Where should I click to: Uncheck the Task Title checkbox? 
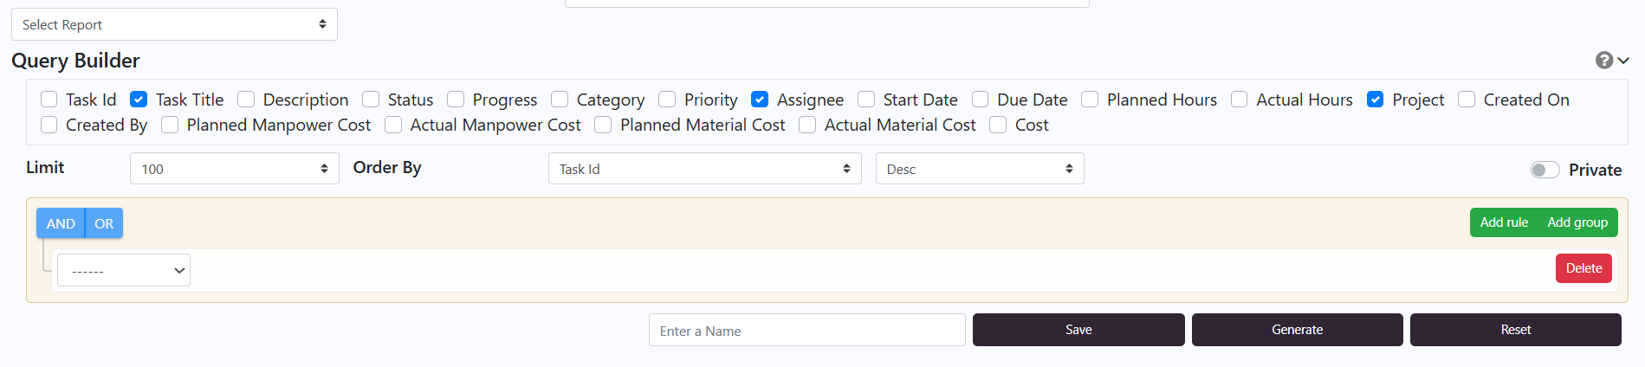click(x=139, y=100)
